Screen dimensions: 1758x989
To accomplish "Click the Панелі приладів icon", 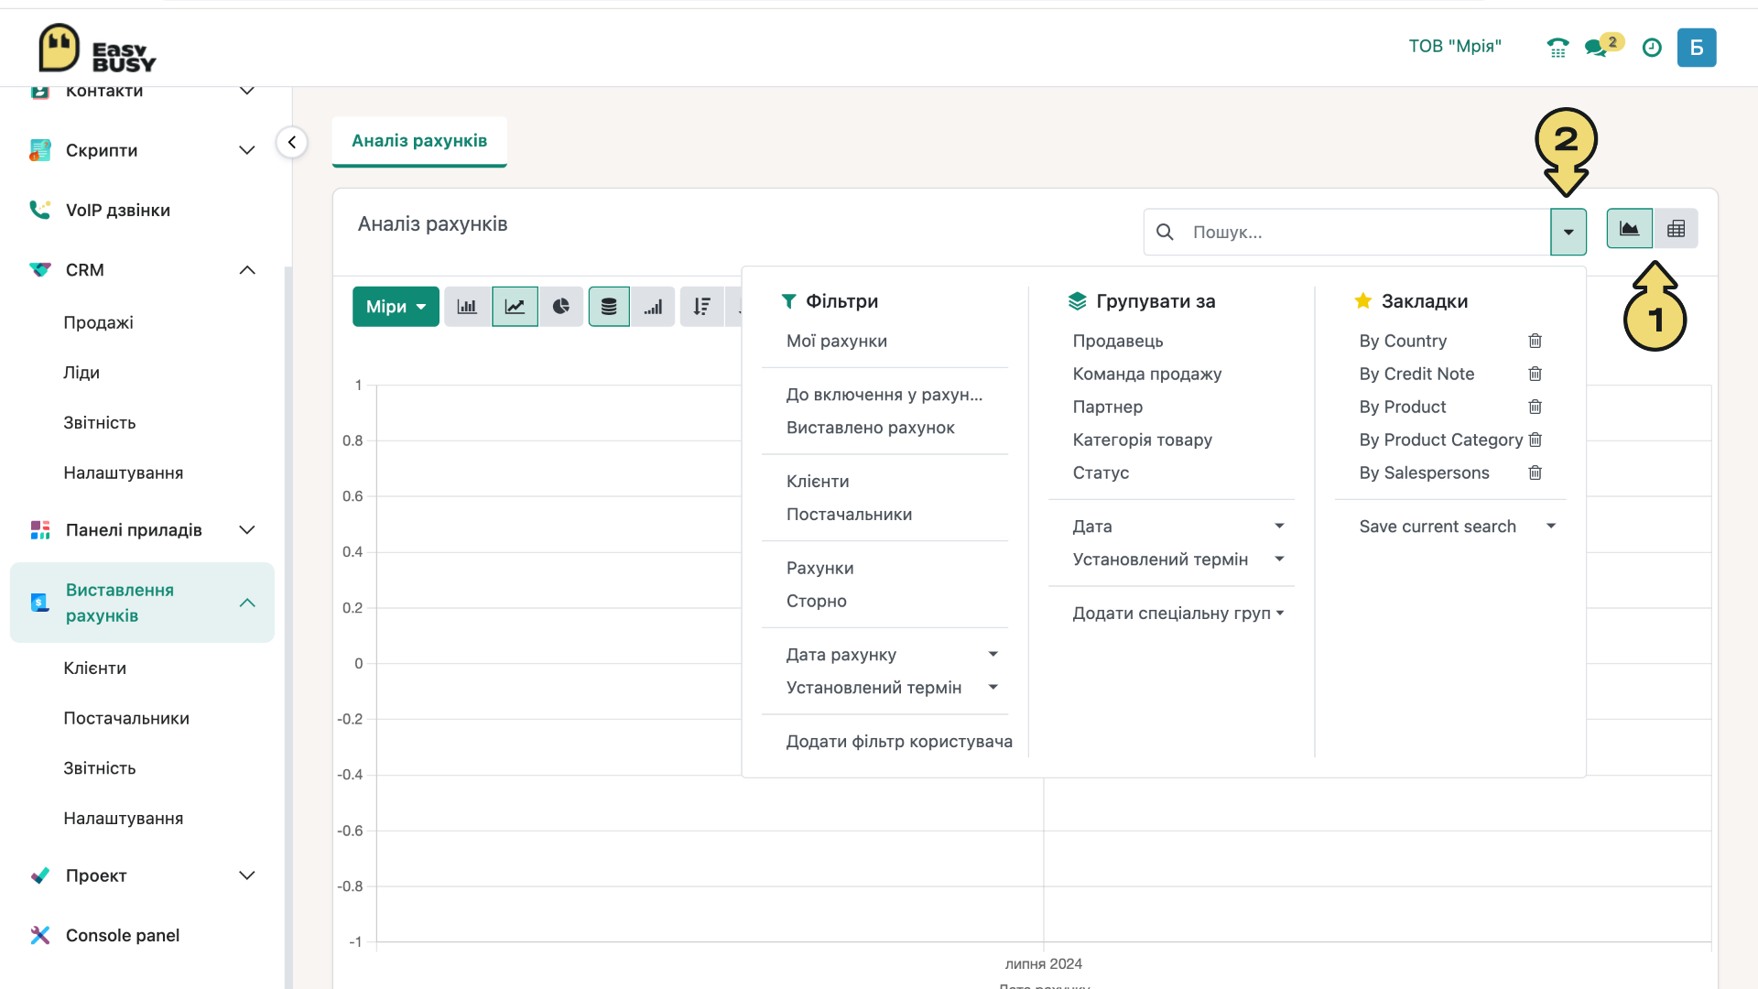I will click(x=39, y=530).
